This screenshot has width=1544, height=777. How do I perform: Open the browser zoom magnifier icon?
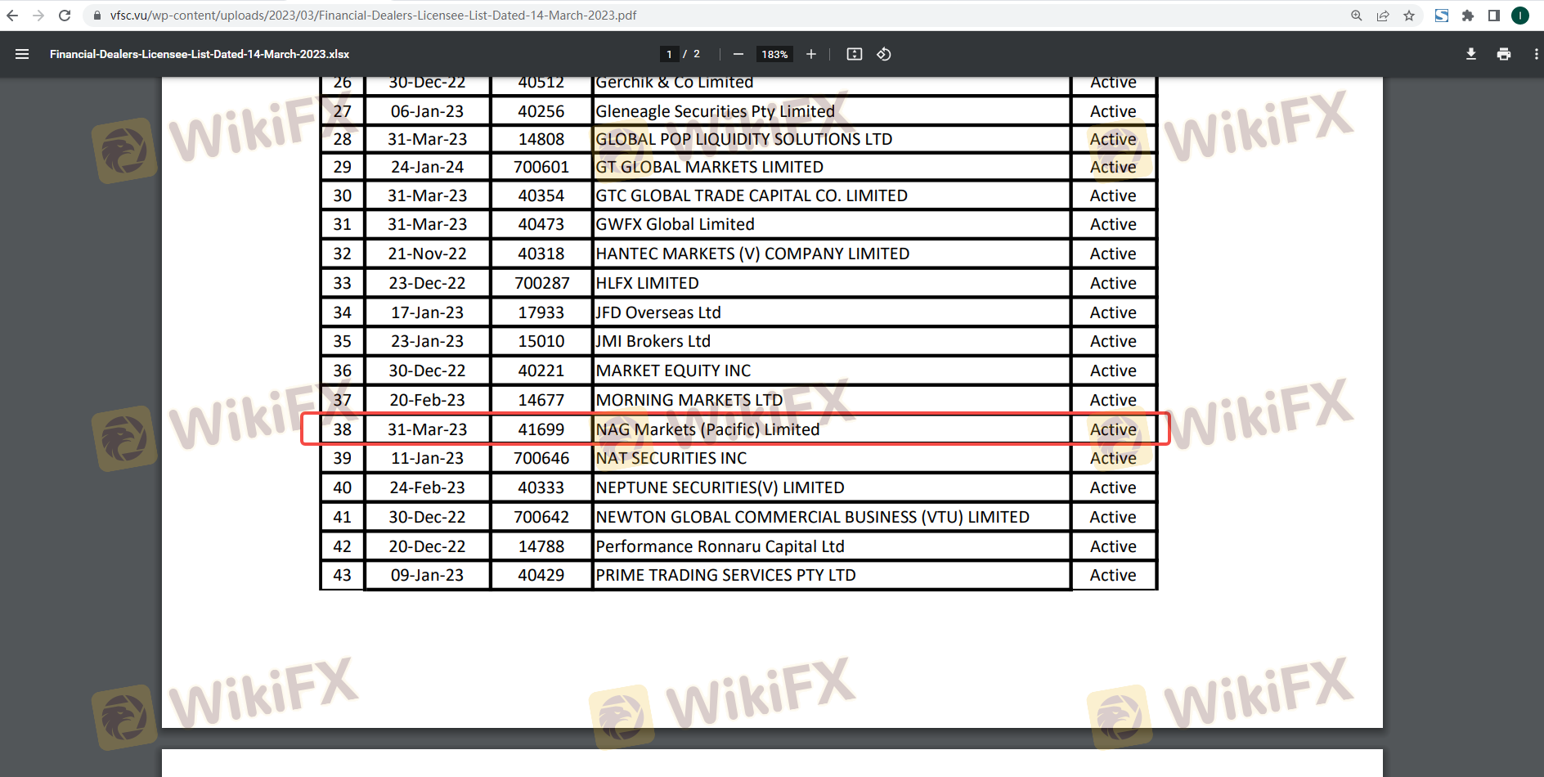[x=1357, y=16]
